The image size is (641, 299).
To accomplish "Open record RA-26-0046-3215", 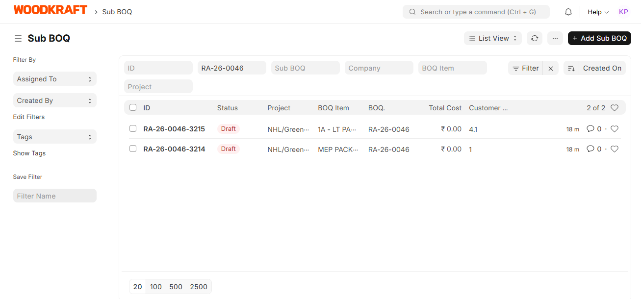I will pos(174,129).
